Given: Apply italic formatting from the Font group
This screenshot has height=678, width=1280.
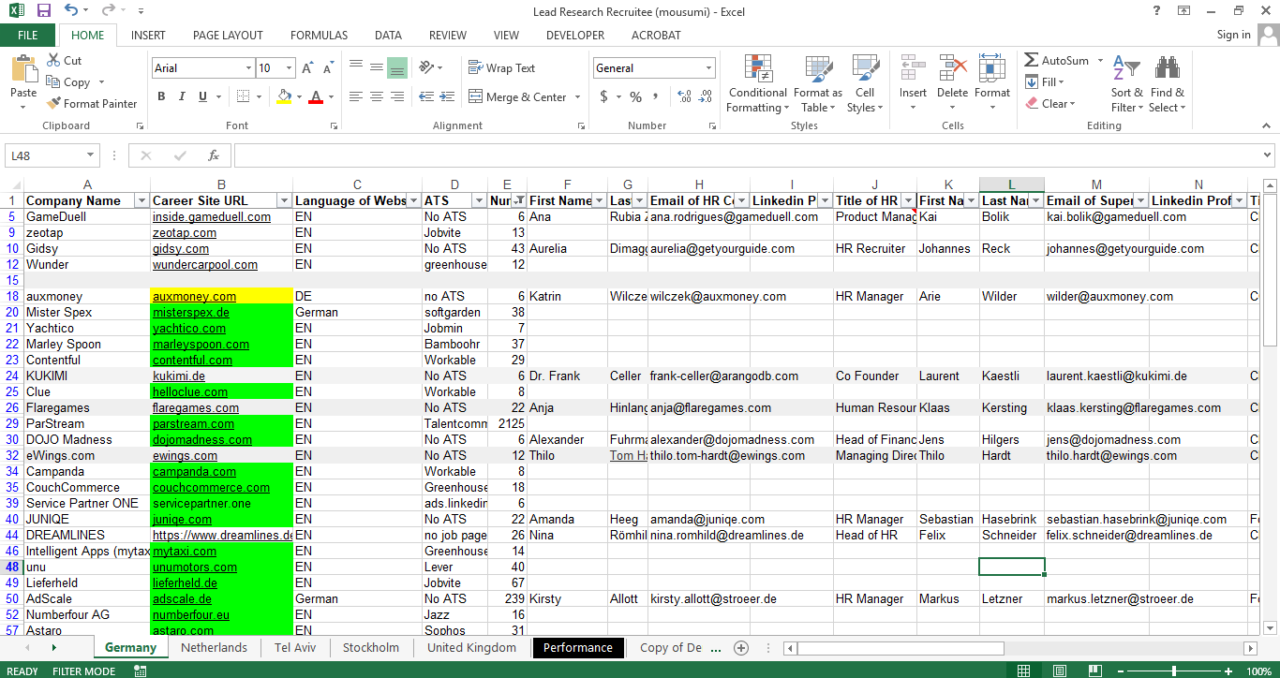Looking at the screenshot, I should pos(181,96).
